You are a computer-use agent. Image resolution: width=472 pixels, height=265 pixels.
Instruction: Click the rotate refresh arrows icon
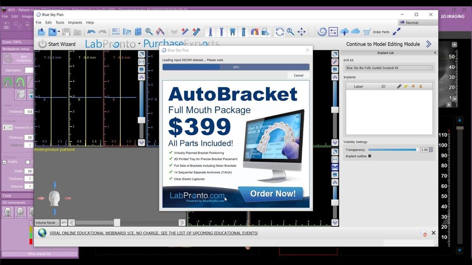coord(280,32)
